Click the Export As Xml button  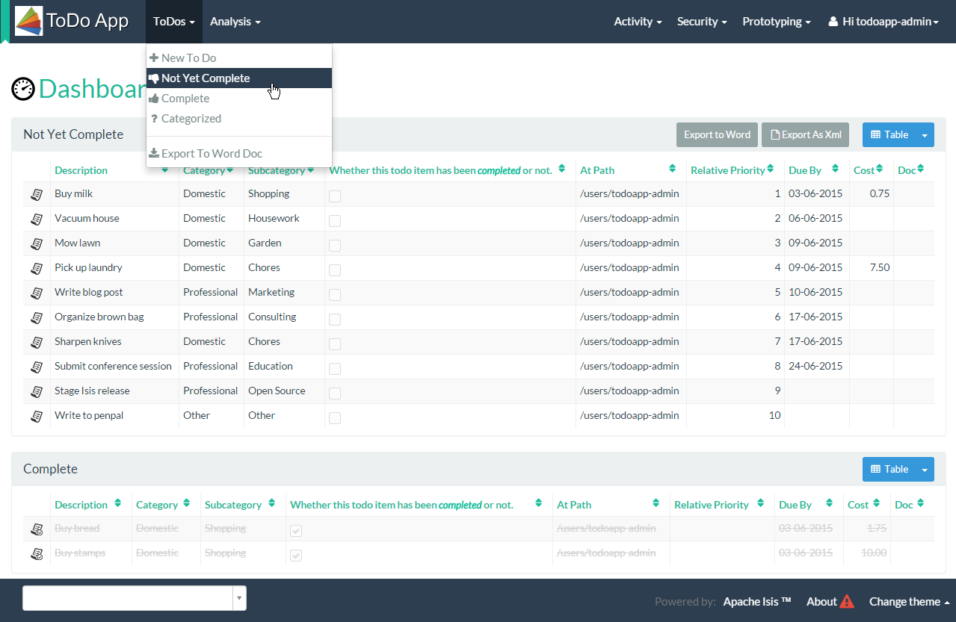[806, 135]
